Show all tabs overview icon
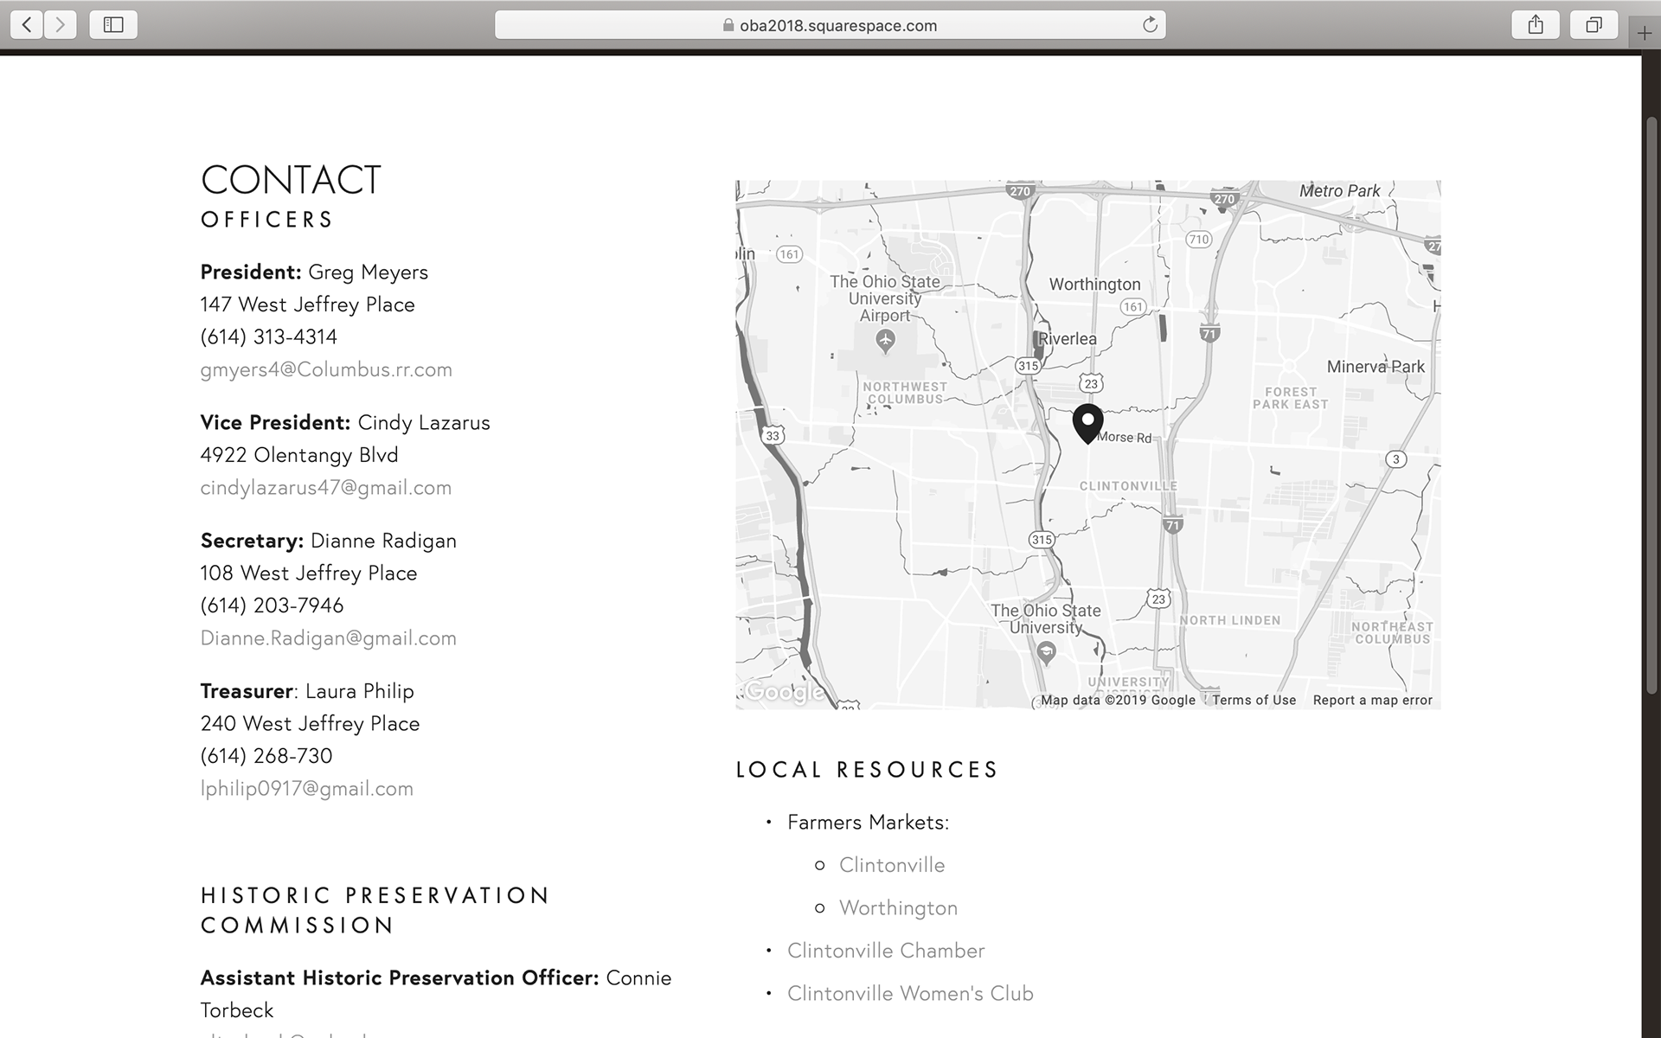The height and width of the screenshot is (1038, 1661). pyautogui.click(x=1594, y=25)
